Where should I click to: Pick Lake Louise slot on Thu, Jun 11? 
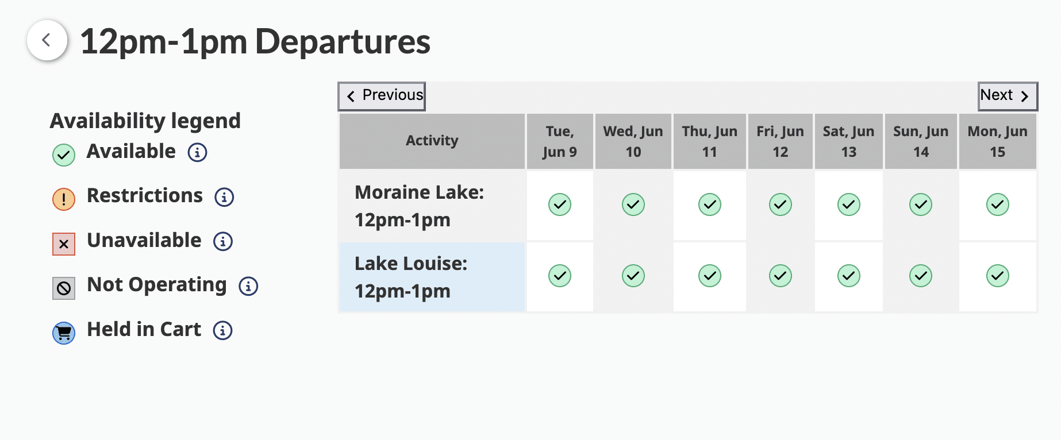click(709, 276)
